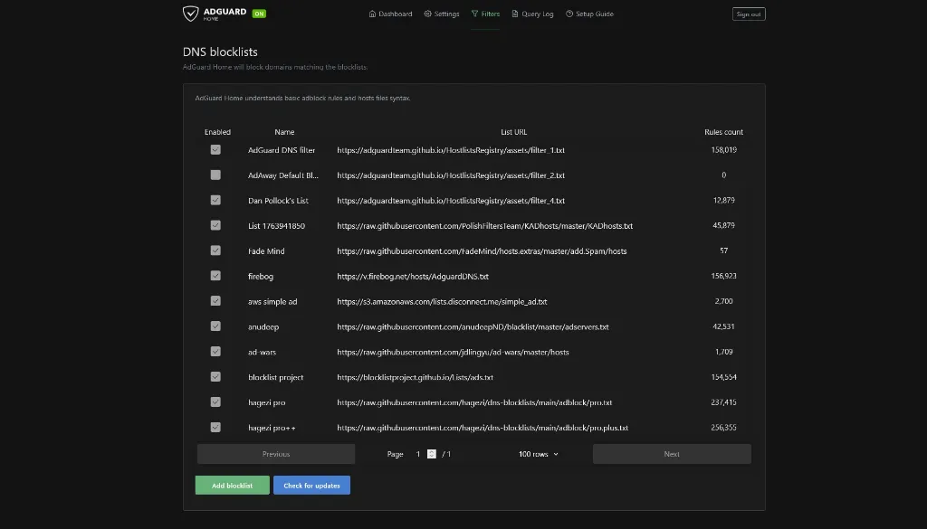Open the 100 rows page size dropdown
The image size is (927, 529).
[538, 454]
